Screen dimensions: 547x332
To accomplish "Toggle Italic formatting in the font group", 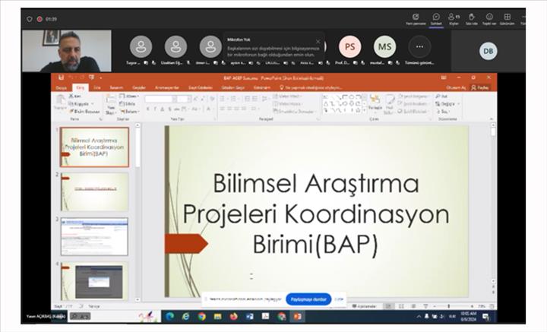I will (155, 109).
